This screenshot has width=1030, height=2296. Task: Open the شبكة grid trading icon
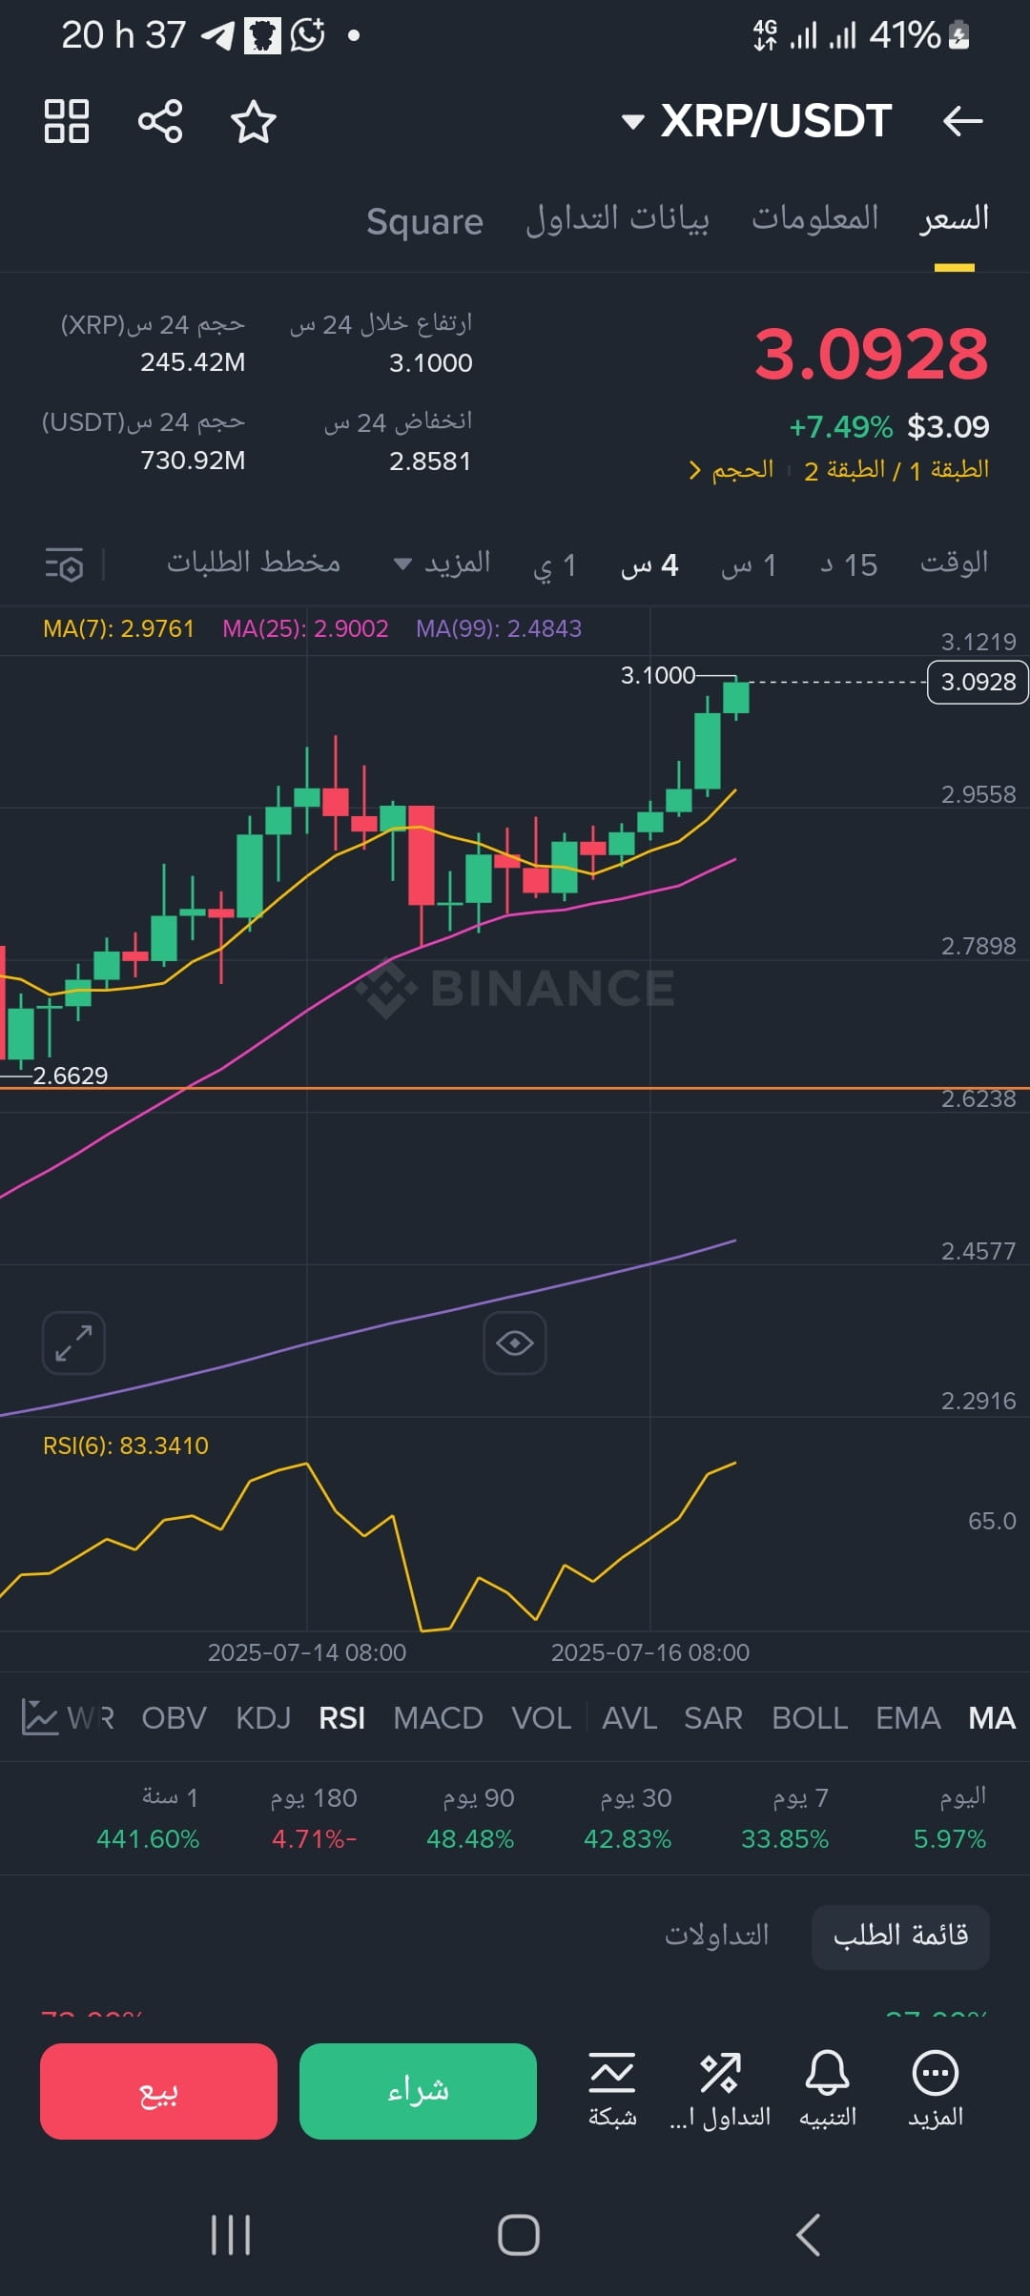pos(612,2090)
